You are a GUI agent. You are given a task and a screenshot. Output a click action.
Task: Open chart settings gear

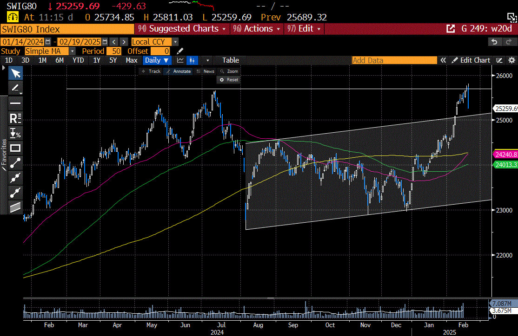click(512, 60)
